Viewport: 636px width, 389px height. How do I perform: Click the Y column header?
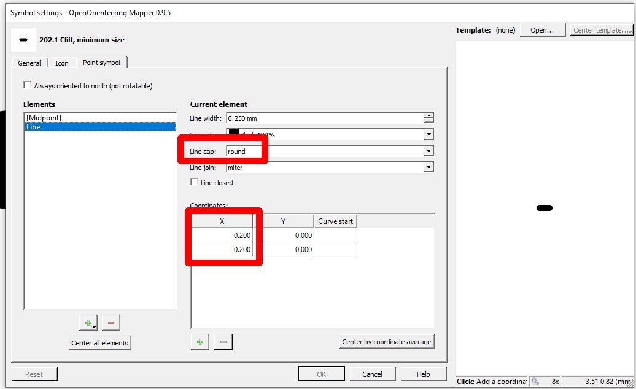283,221
